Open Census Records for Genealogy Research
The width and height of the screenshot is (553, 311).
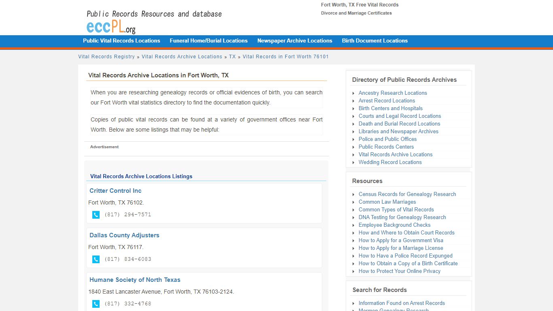pyautogui.click(x=407, y=194)
